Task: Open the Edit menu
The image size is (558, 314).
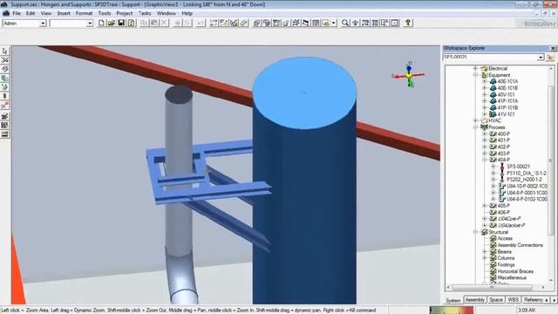Action: [x=31, y=14]
